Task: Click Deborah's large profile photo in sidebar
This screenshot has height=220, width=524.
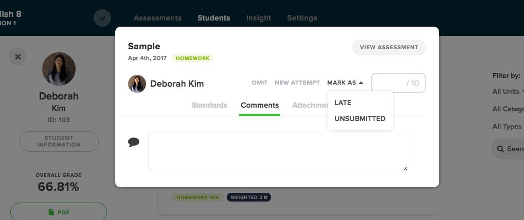Action: tap(59, 69)
